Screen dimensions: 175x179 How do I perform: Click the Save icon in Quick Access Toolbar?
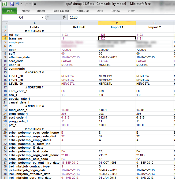click(x=12, y=4)
